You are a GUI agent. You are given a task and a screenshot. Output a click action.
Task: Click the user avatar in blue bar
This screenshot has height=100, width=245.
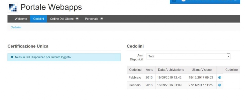pos(183,1)
